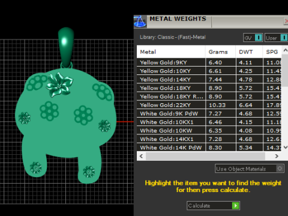
Task: Click the horizontal scroll left arrow
Action: (141, 156)
